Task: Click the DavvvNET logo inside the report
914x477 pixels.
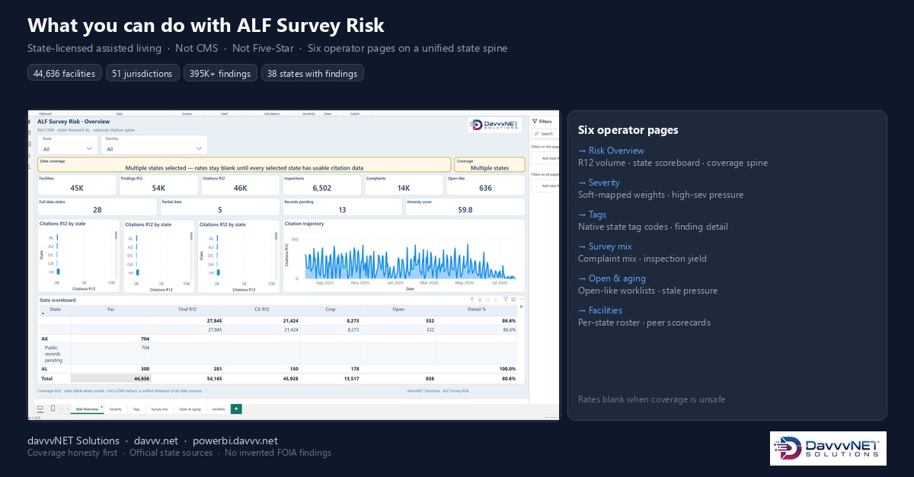Action: pyautogui.click(x=495, y=125)
